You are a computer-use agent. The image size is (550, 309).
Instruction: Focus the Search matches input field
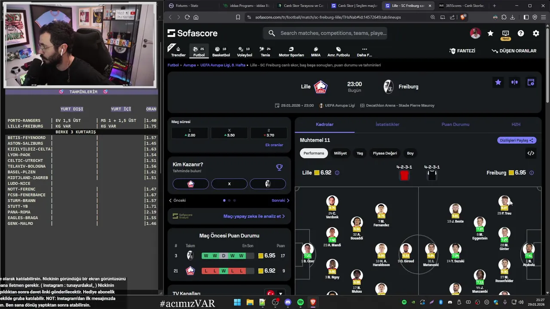coord(326,33)
